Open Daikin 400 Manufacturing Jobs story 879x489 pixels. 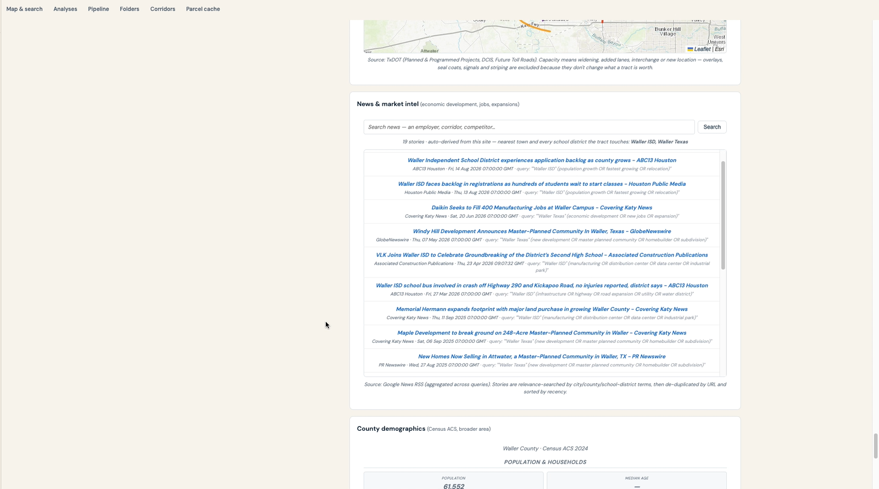pyautogui.click(x=542, y=208)
